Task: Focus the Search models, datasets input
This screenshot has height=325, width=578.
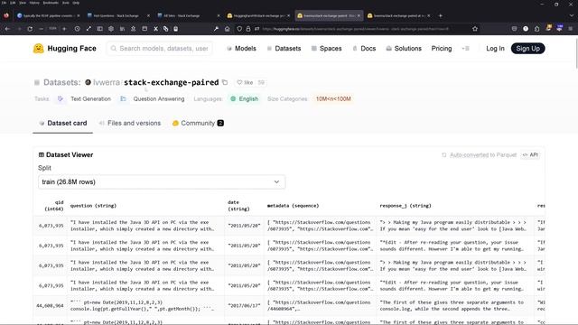Action: tap(160, 48)
